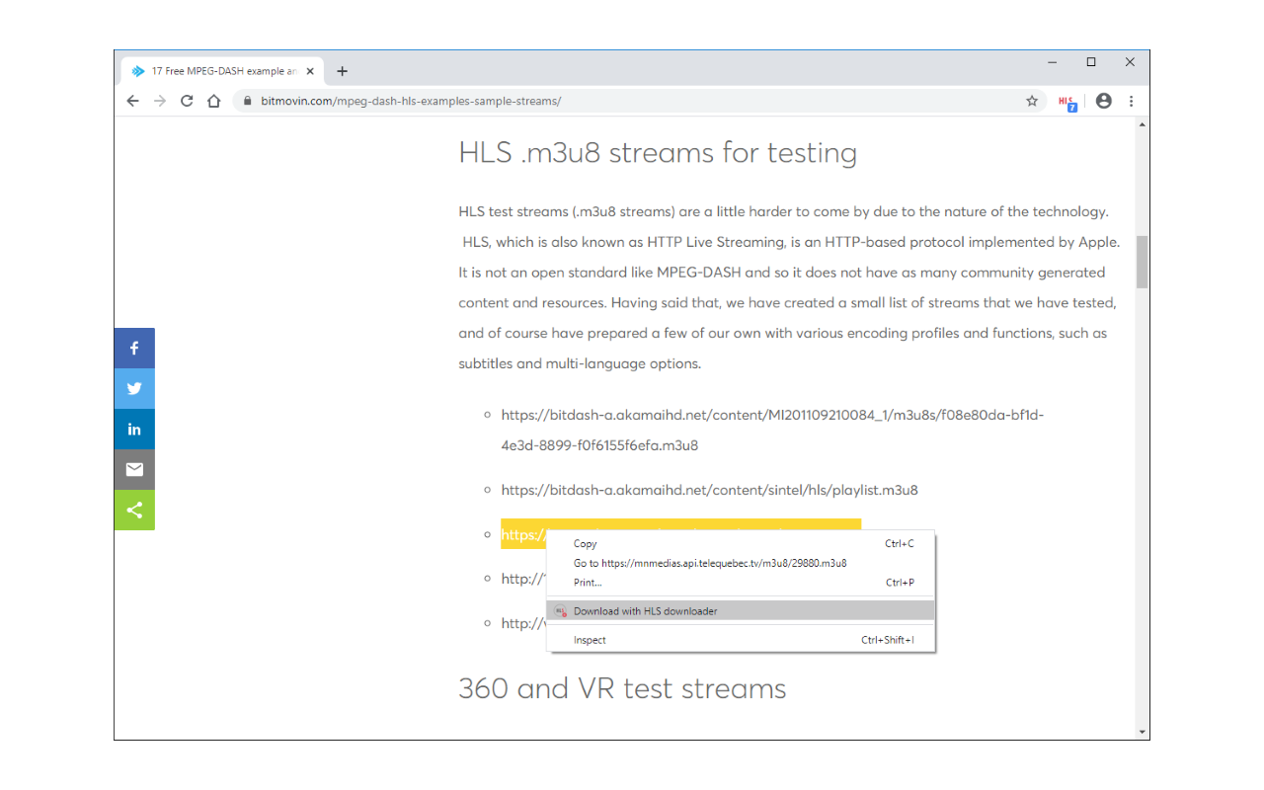This screenshot has width=1264, height=790.
Task: Share the page on LinkedIn
Action: point(134,429)
